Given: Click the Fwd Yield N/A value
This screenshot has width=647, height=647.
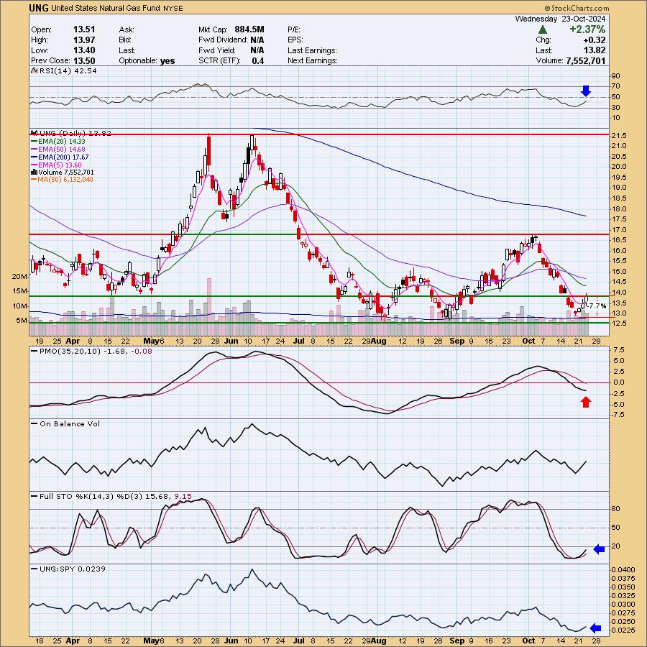Looking at the screenshot, I should pyautogui.click(x=257, y=50).
